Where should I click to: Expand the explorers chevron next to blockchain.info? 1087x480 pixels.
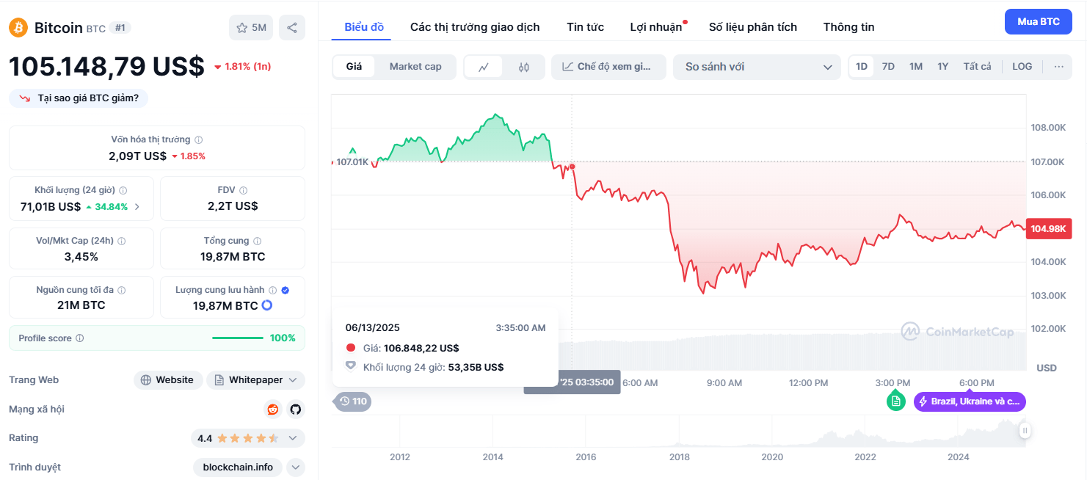click(x=295, y=467)
